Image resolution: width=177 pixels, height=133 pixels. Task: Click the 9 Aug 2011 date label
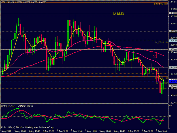6,131
